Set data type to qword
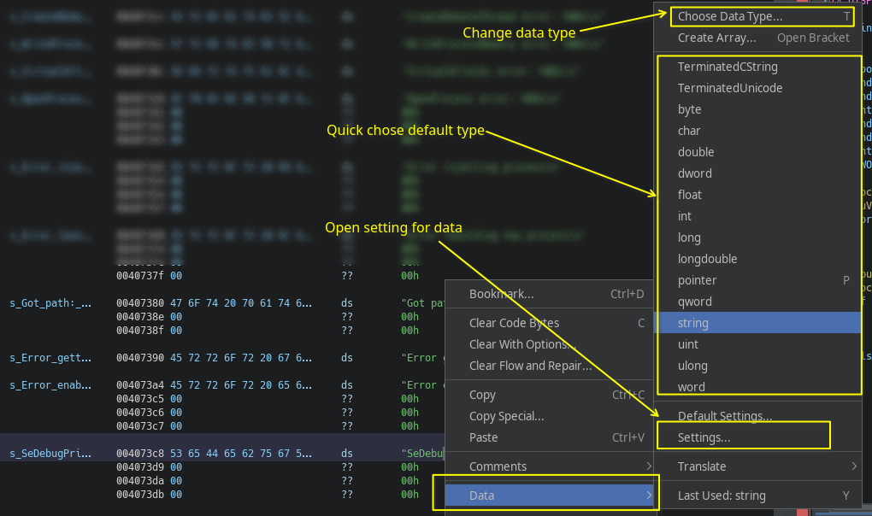The height and width of the screenshot is (516, 872). (x=757, y=302)
